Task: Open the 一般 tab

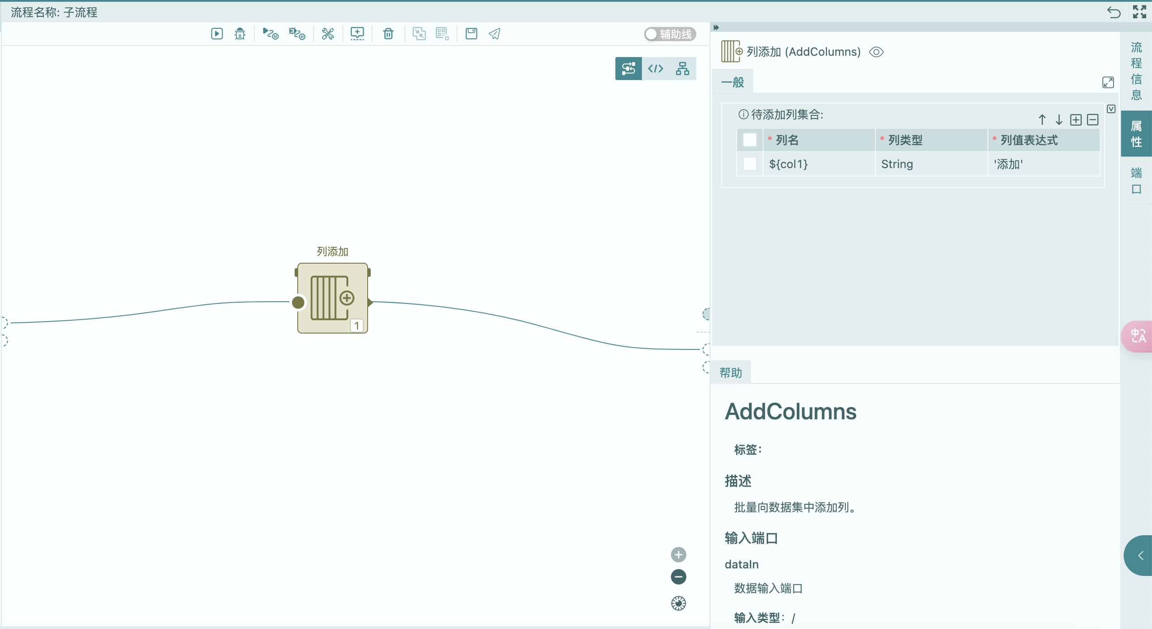Action: (x=733, y=82)
